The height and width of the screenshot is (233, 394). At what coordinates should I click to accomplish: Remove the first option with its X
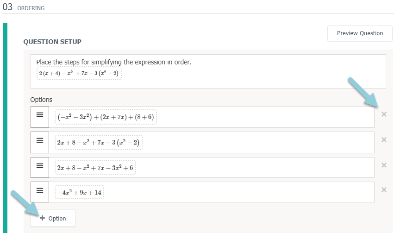[x=384, y=114]
